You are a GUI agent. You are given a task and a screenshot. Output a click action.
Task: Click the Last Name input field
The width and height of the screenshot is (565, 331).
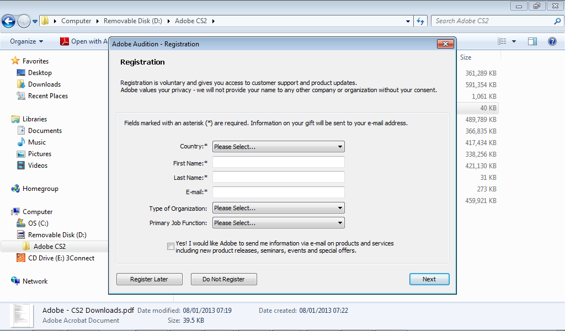pyautogui.click(x=278, y=177)
